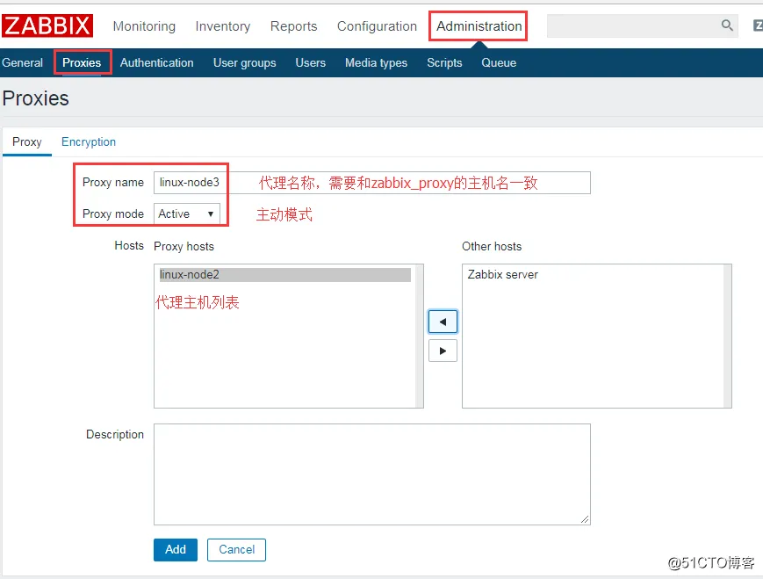Viewport: 763px width, 579px height.
Task: Open the Queue page
Action: click(499, 62)
